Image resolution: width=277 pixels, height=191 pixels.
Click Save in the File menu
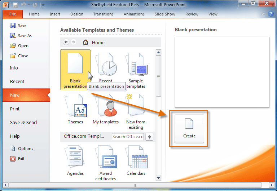tap(18, 26)
